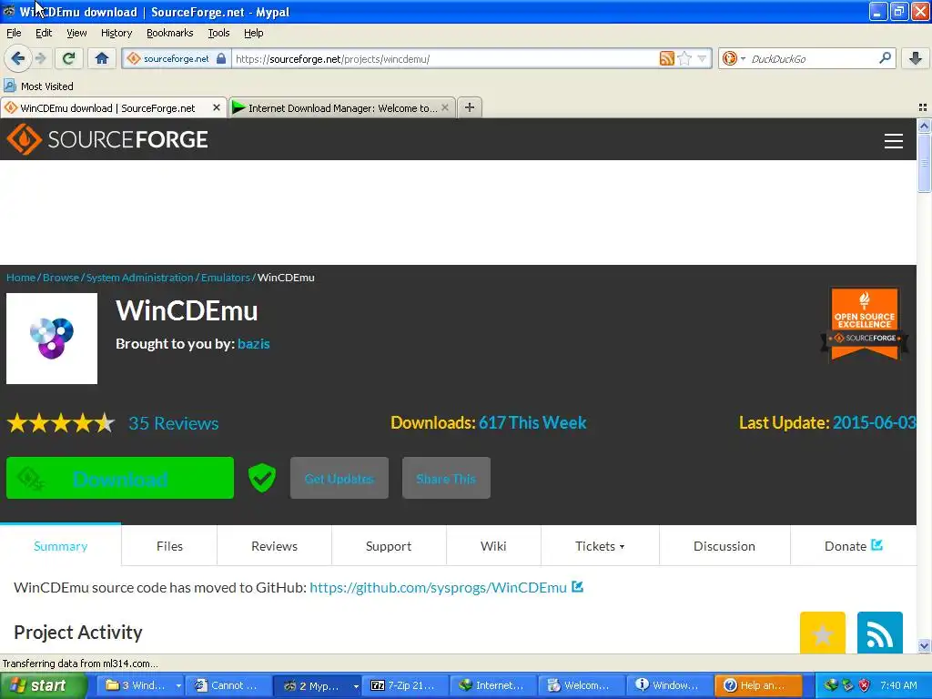Expand the Tickets dropdown tab

600,546
